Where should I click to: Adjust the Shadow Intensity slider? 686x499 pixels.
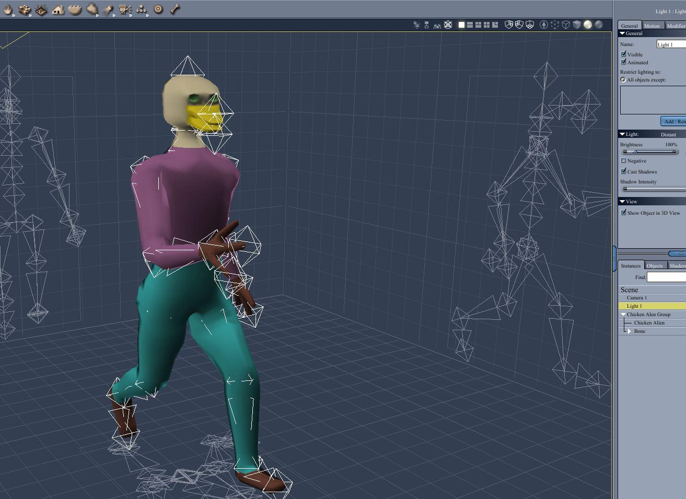(653, 189)
